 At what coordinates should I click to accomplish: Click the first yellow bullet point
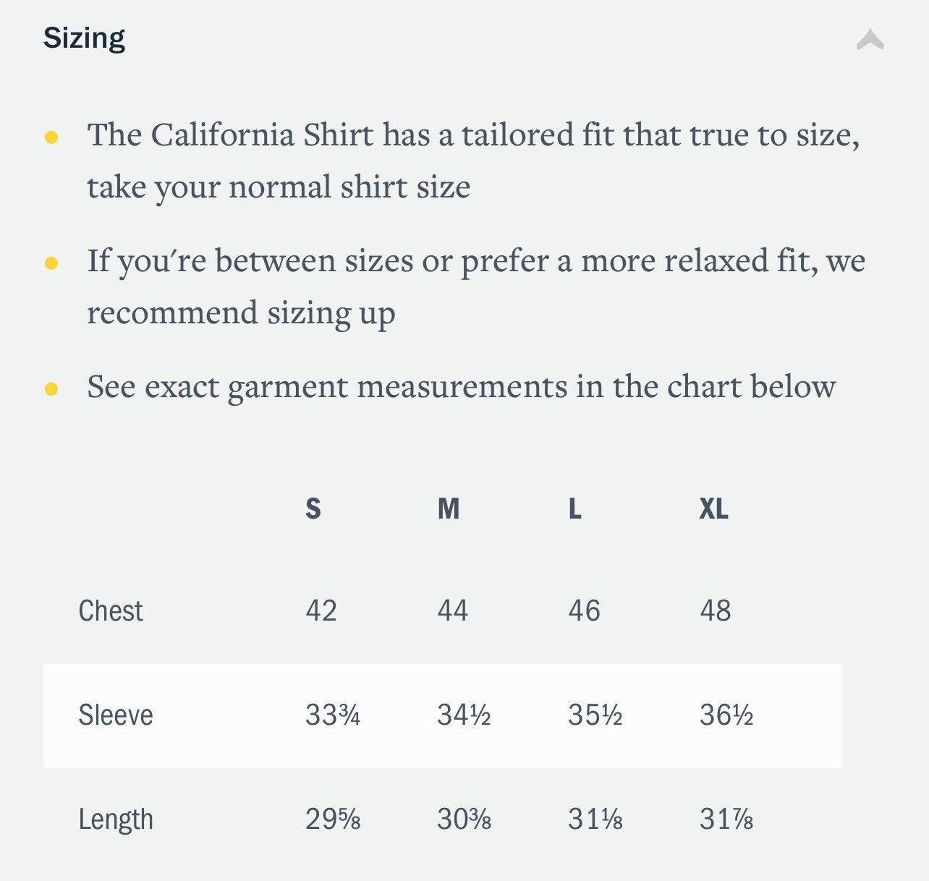(51, 137)
